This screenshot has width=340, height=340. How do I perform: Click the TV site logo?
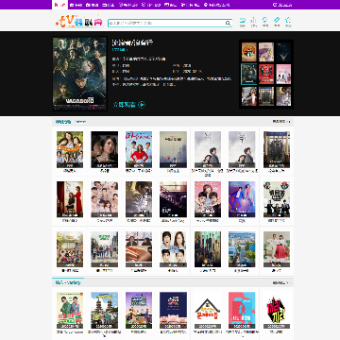coord(79,22)
